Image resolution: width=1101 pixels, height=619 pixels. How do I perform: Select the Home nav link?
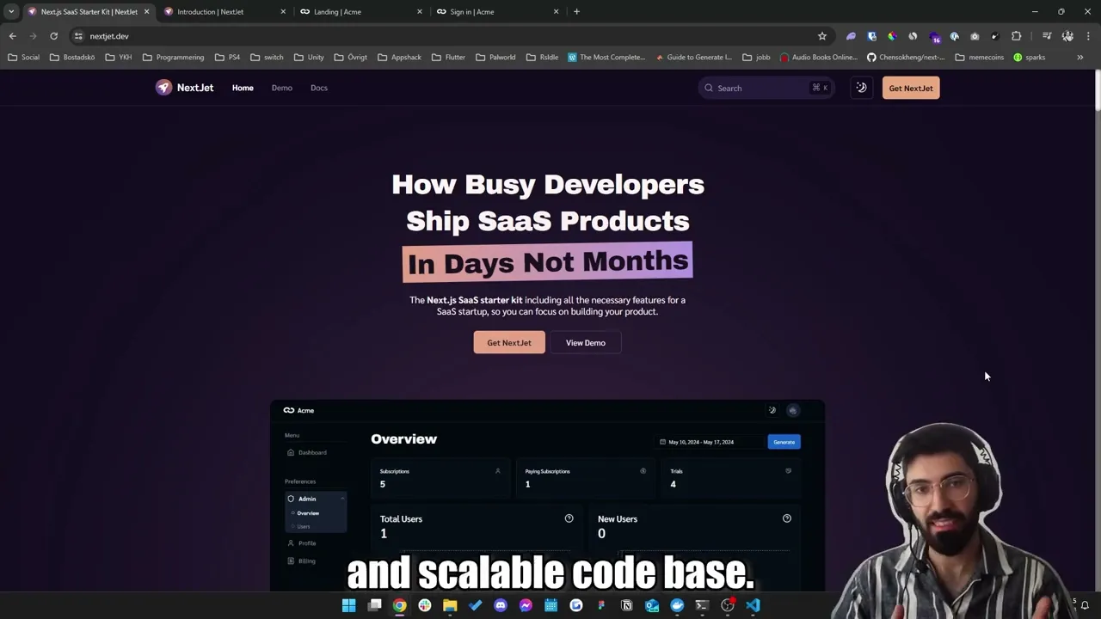[243, 88]
